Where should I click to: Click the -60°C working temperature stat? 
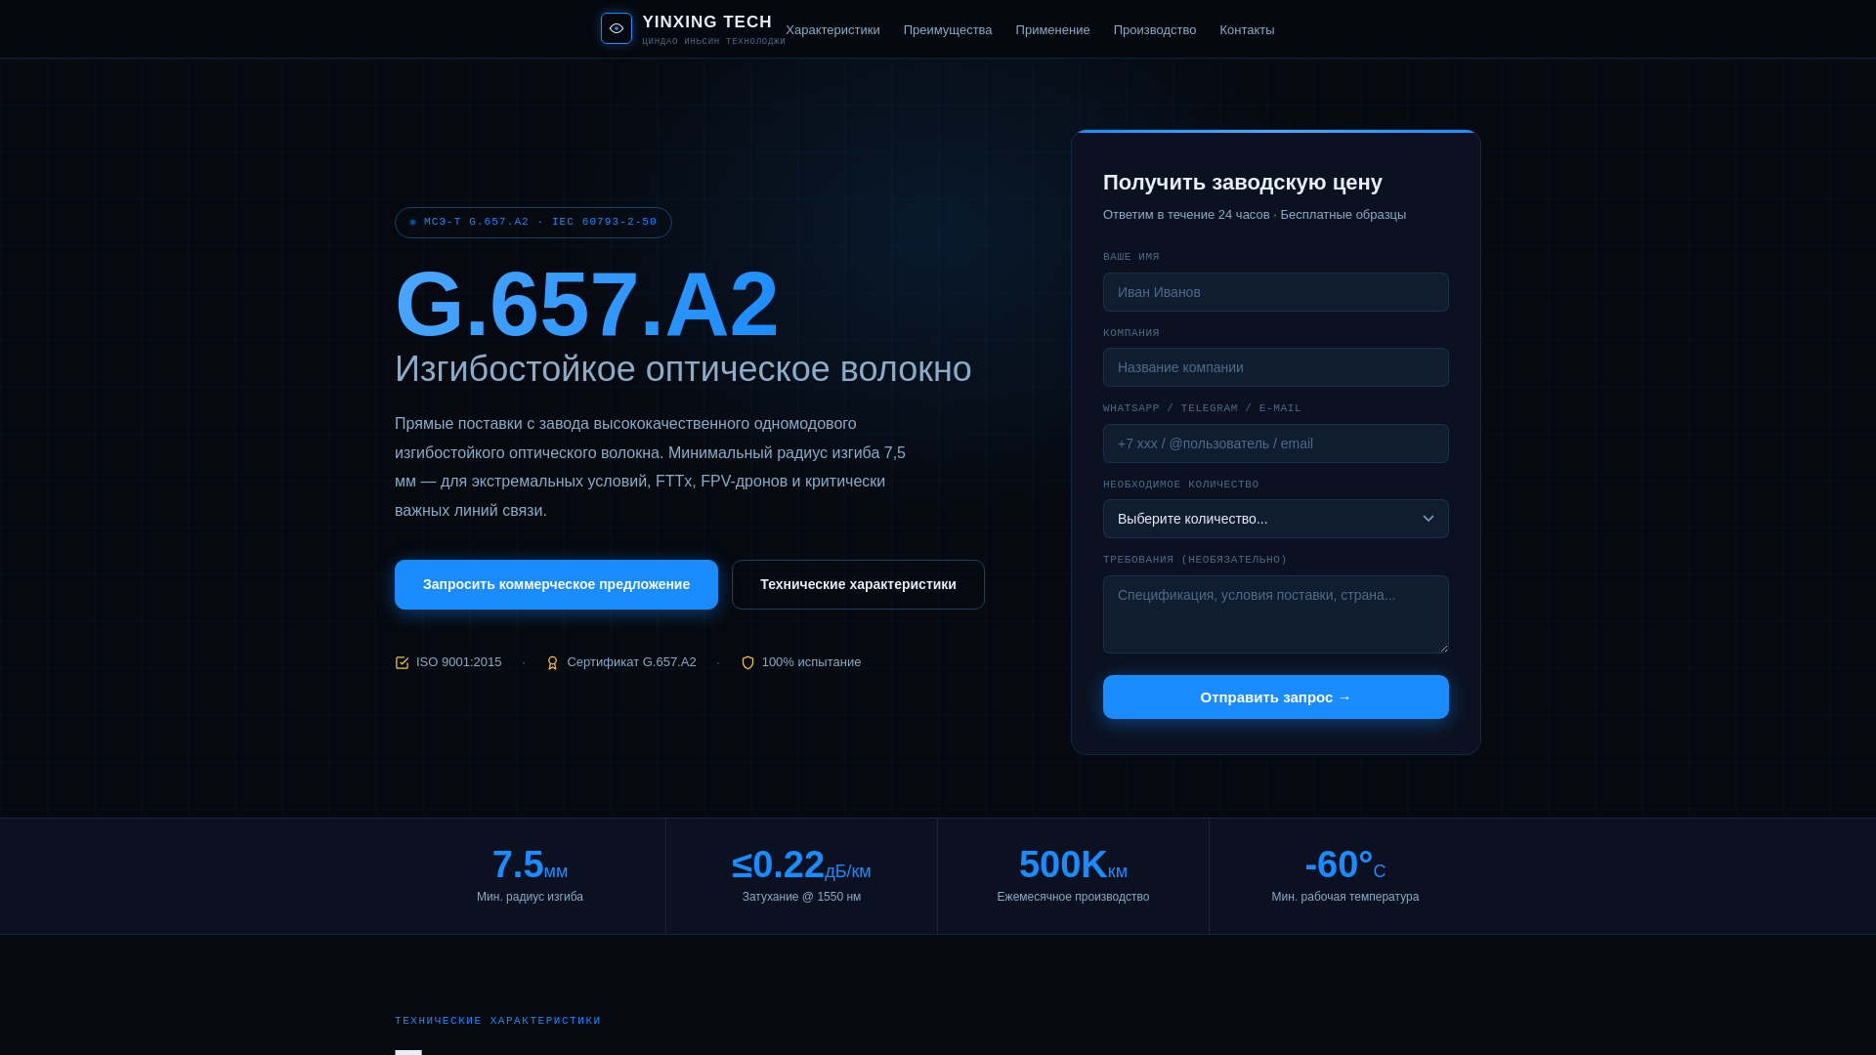[1345, 865]
